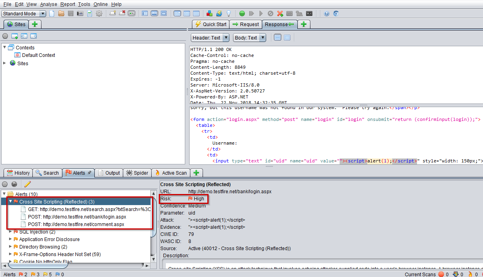Image resolution: width=483 pixels, height=277 pixels.
Task: Click the blue Informational alerts flag in status bar
Action: coord(58,274)
